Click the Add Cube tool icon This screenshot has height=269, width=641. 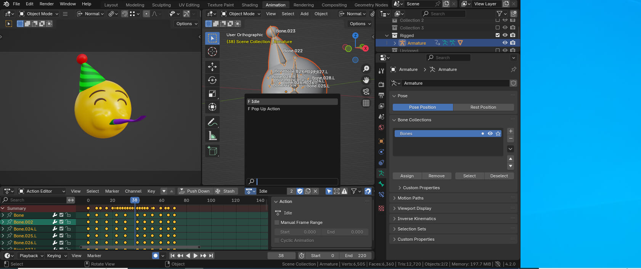pyautogui.click(x=212, y=151)
